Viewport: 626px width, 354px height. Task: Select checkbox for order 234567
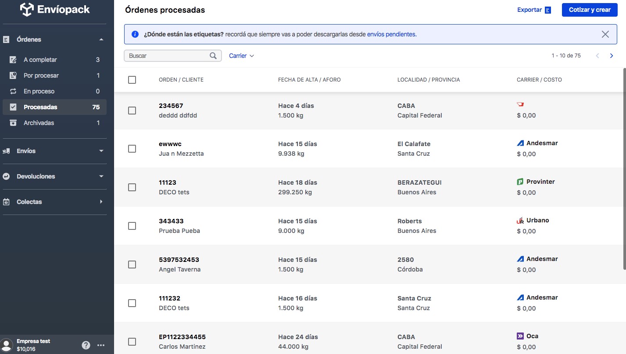[132, 111]
